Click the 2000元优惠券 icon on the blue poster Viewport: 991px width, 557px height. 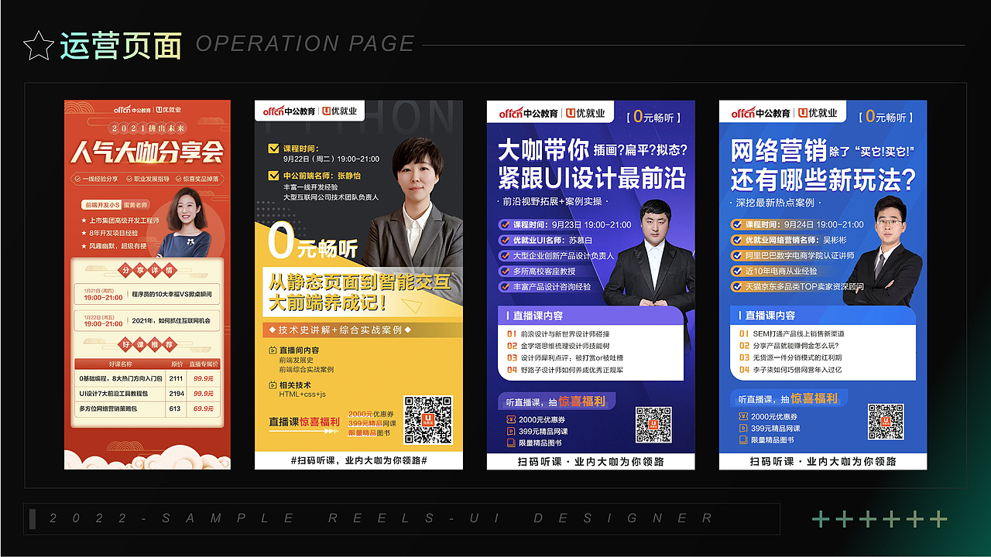[x=743, y=416]
